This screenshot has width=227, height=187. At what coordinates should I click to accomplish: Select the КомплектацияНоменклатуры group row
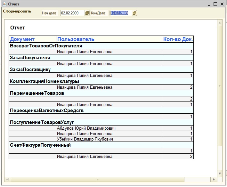[x=101, y=81]
